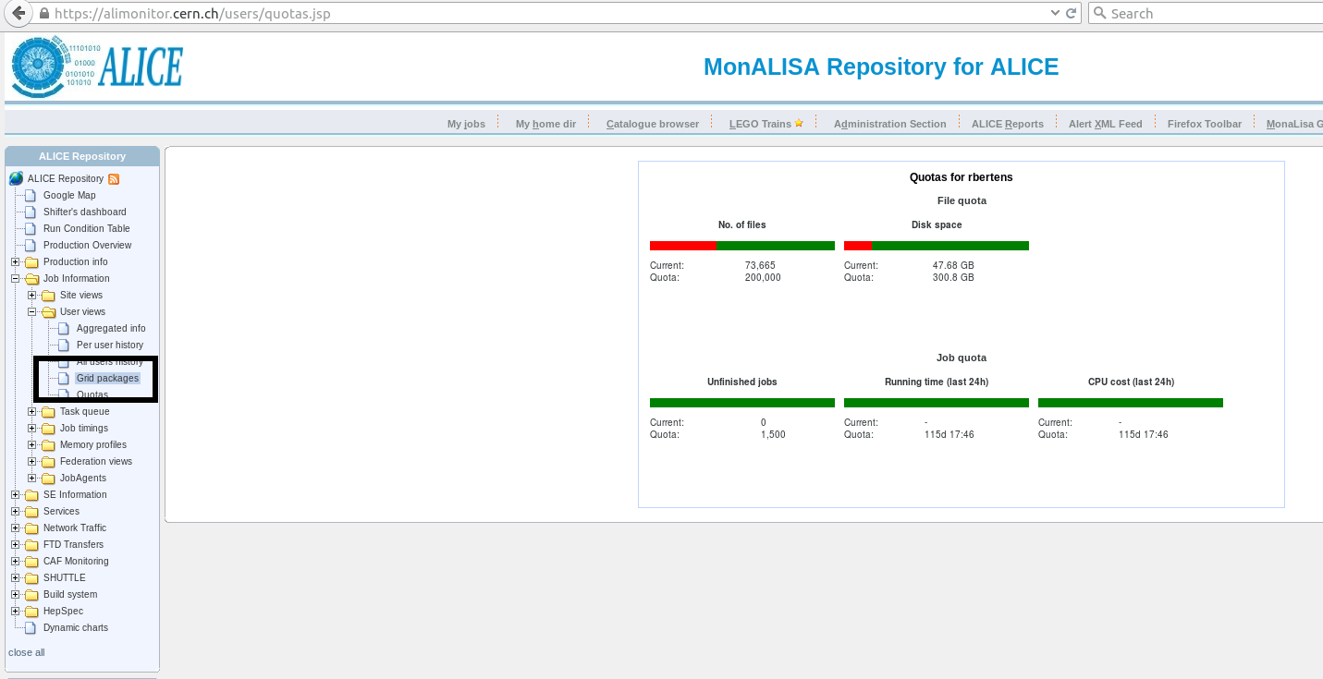The height and width of the screenshot is (679, 1323).
Task: Click the Dynamic charts page icon
Action: coord(31,627)
